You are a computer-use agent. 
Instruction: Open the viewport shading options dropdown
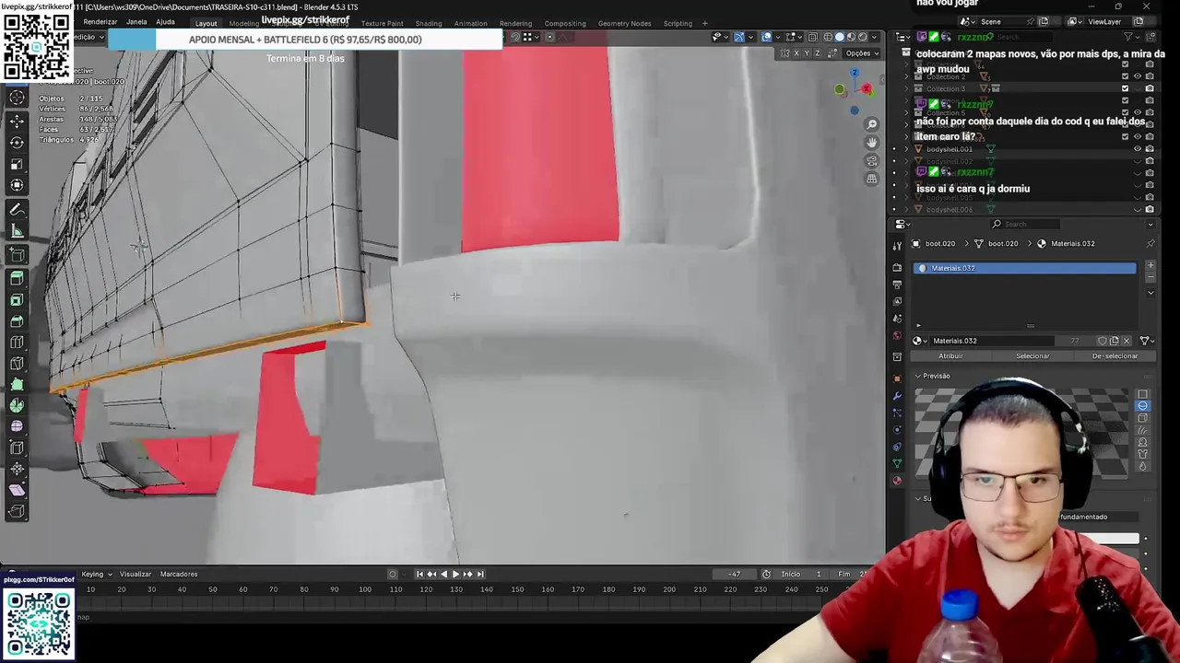click(x=876, y=37)
